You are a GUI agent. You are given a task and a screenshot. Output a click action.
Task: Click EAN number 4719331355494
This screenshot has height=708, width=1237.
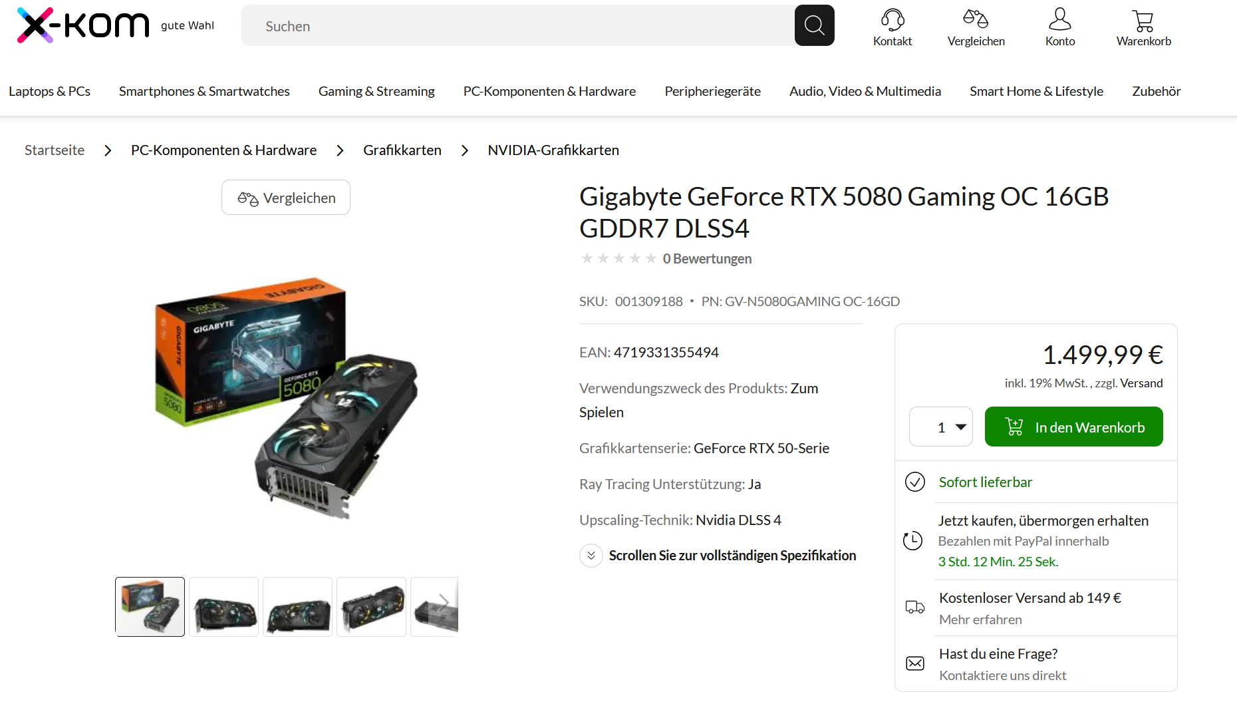tap(666, 353)
